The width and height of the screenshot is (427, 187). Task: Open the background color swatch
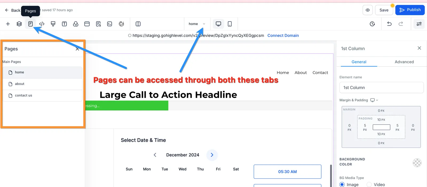417,162
